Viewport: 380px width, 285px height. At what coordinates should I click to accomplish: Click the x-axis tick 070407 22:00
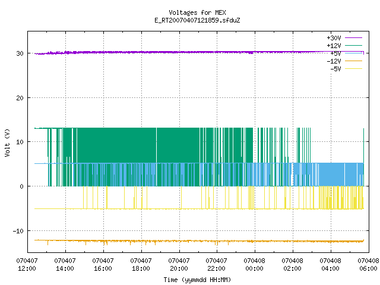(x=216, y=265)
